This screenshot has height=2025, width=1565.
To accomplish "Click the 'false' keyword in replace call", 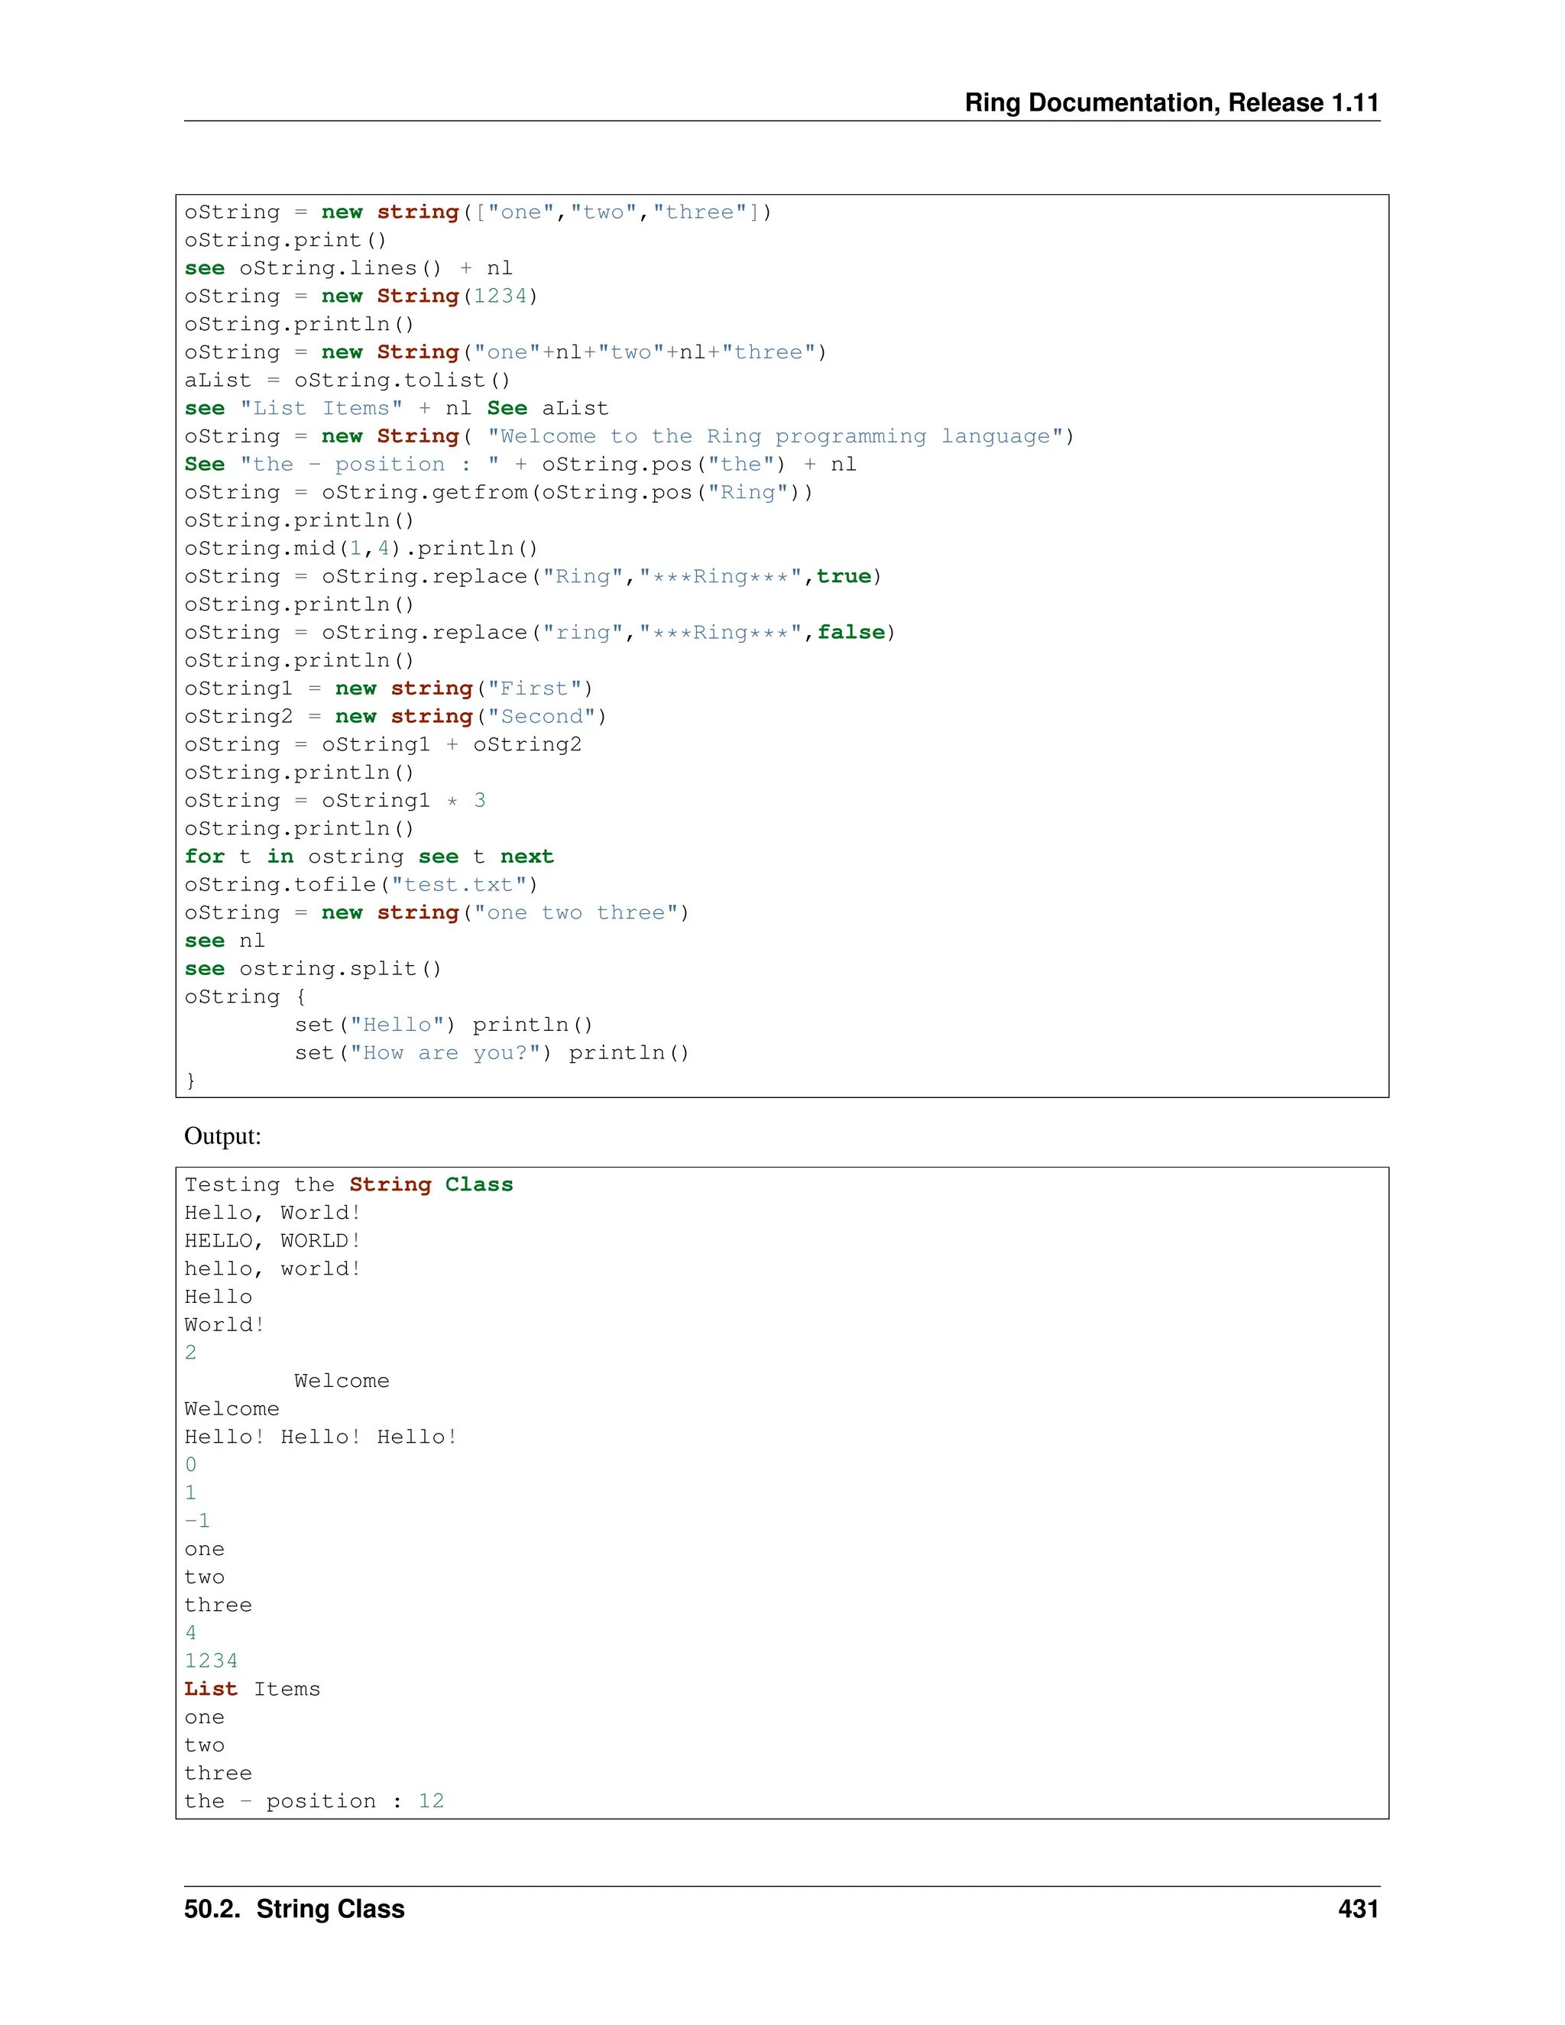I will click(x=851, y=633).
